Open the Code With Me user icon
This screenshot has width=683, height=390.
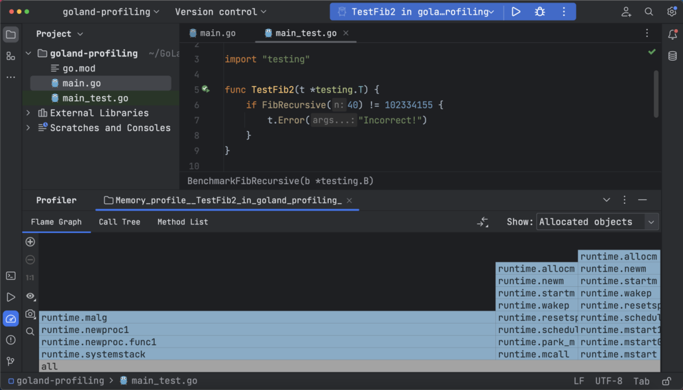(x=626, y=12)
